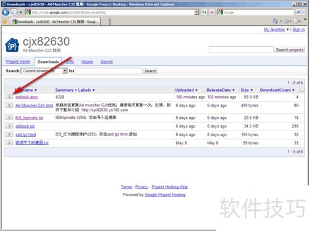Click download icon for the Chinese-named .txt file
The image size is (309, 231).
pyautogui.click(x=9, y=142)
